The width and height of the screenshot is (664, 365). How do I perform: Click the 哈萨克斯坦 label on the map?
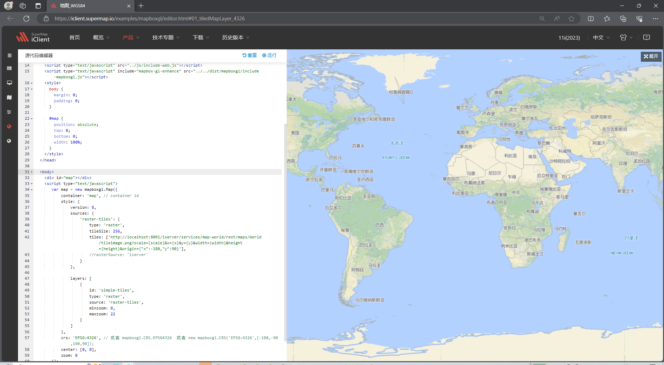click(601, 117)
